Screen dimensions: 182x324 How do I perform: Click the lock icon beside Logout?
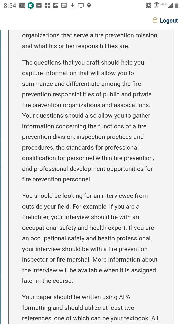tap(155, 20)
